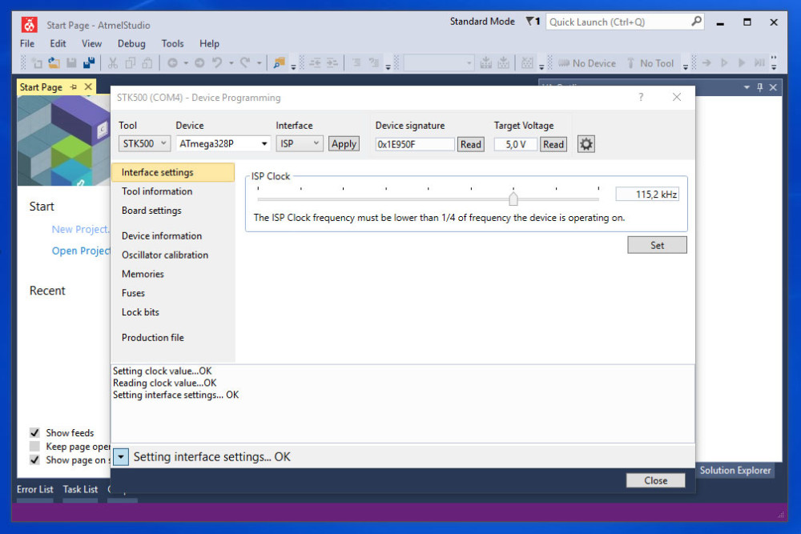This screenshot has height=534, width=801.
Task: Click the Apply button
Action: (x=344, y=143)
